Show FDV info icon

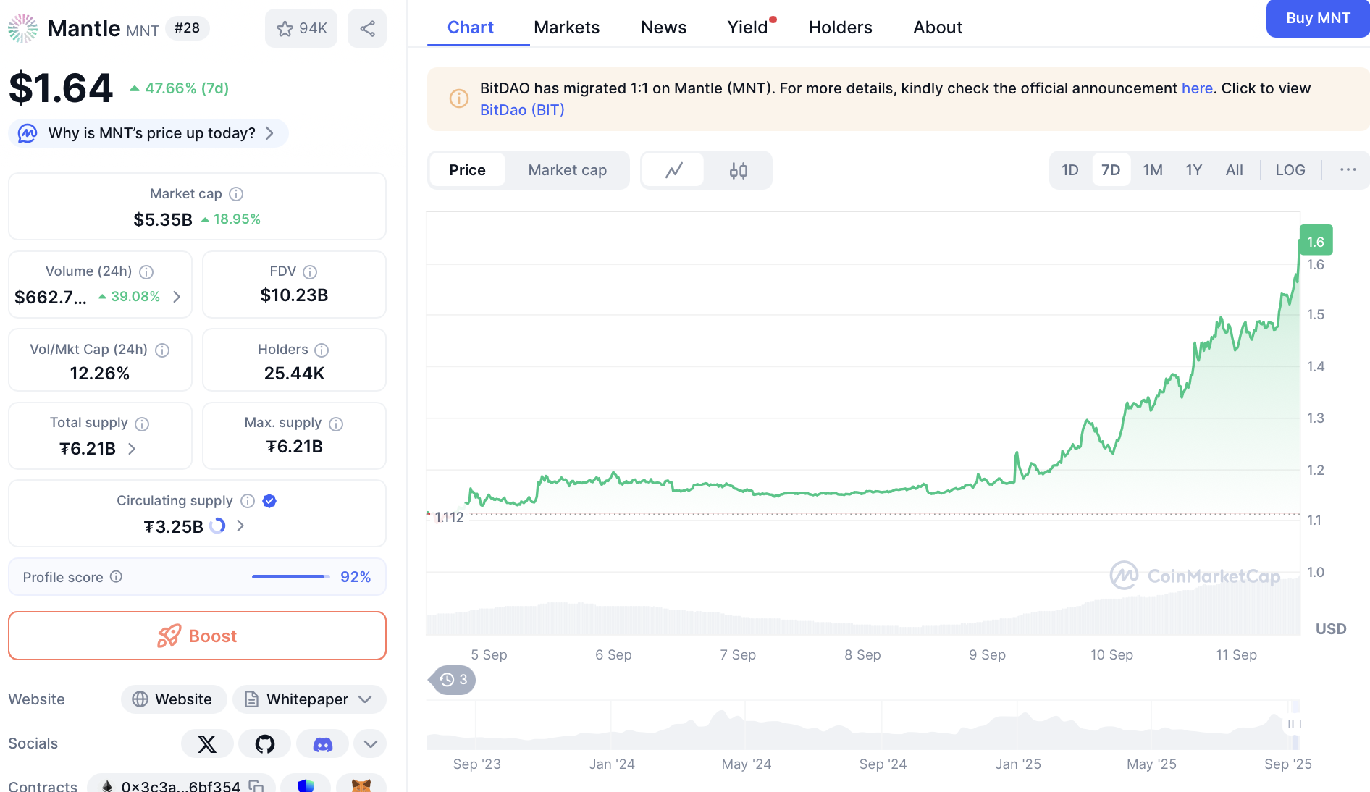310,271
